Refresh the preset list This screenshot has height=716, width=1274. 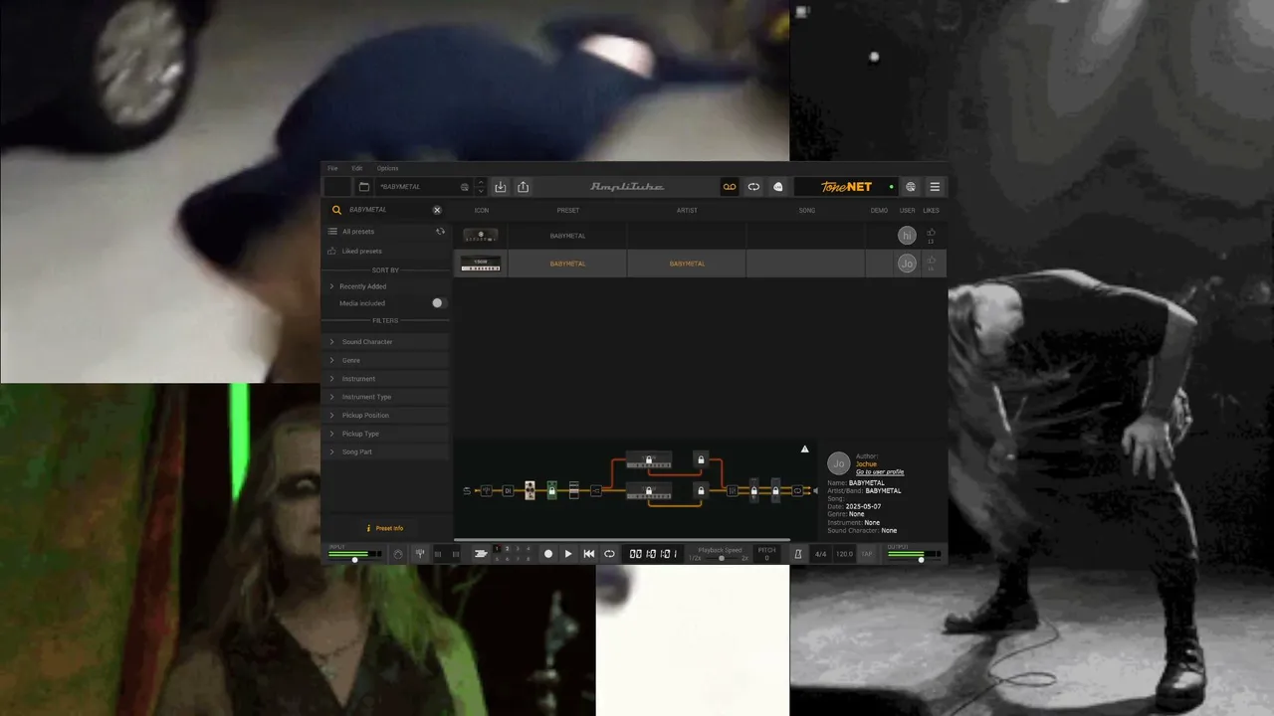pos(440,232)
